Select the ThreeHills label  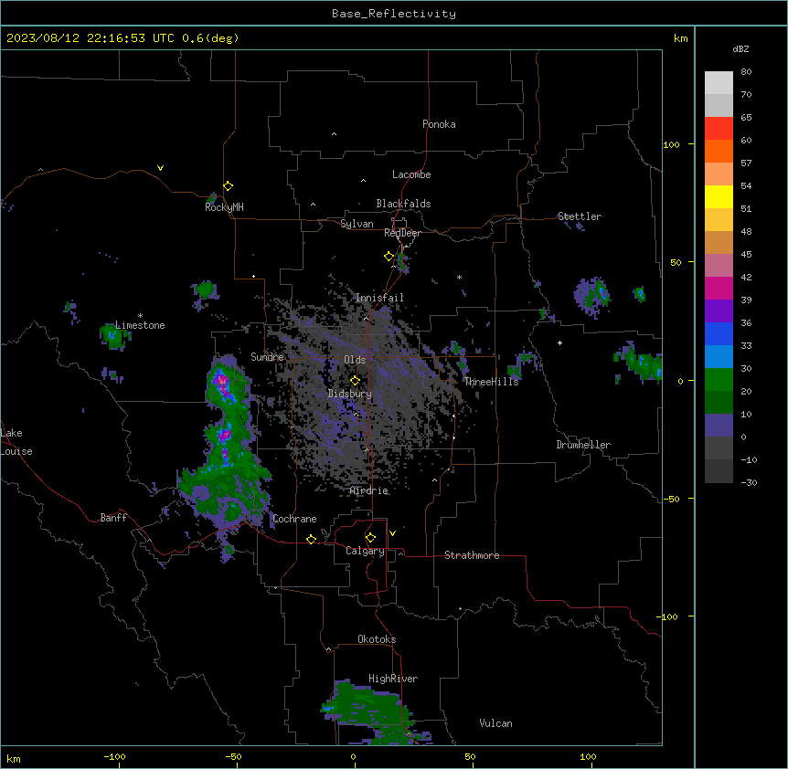(x=491, y=382)
